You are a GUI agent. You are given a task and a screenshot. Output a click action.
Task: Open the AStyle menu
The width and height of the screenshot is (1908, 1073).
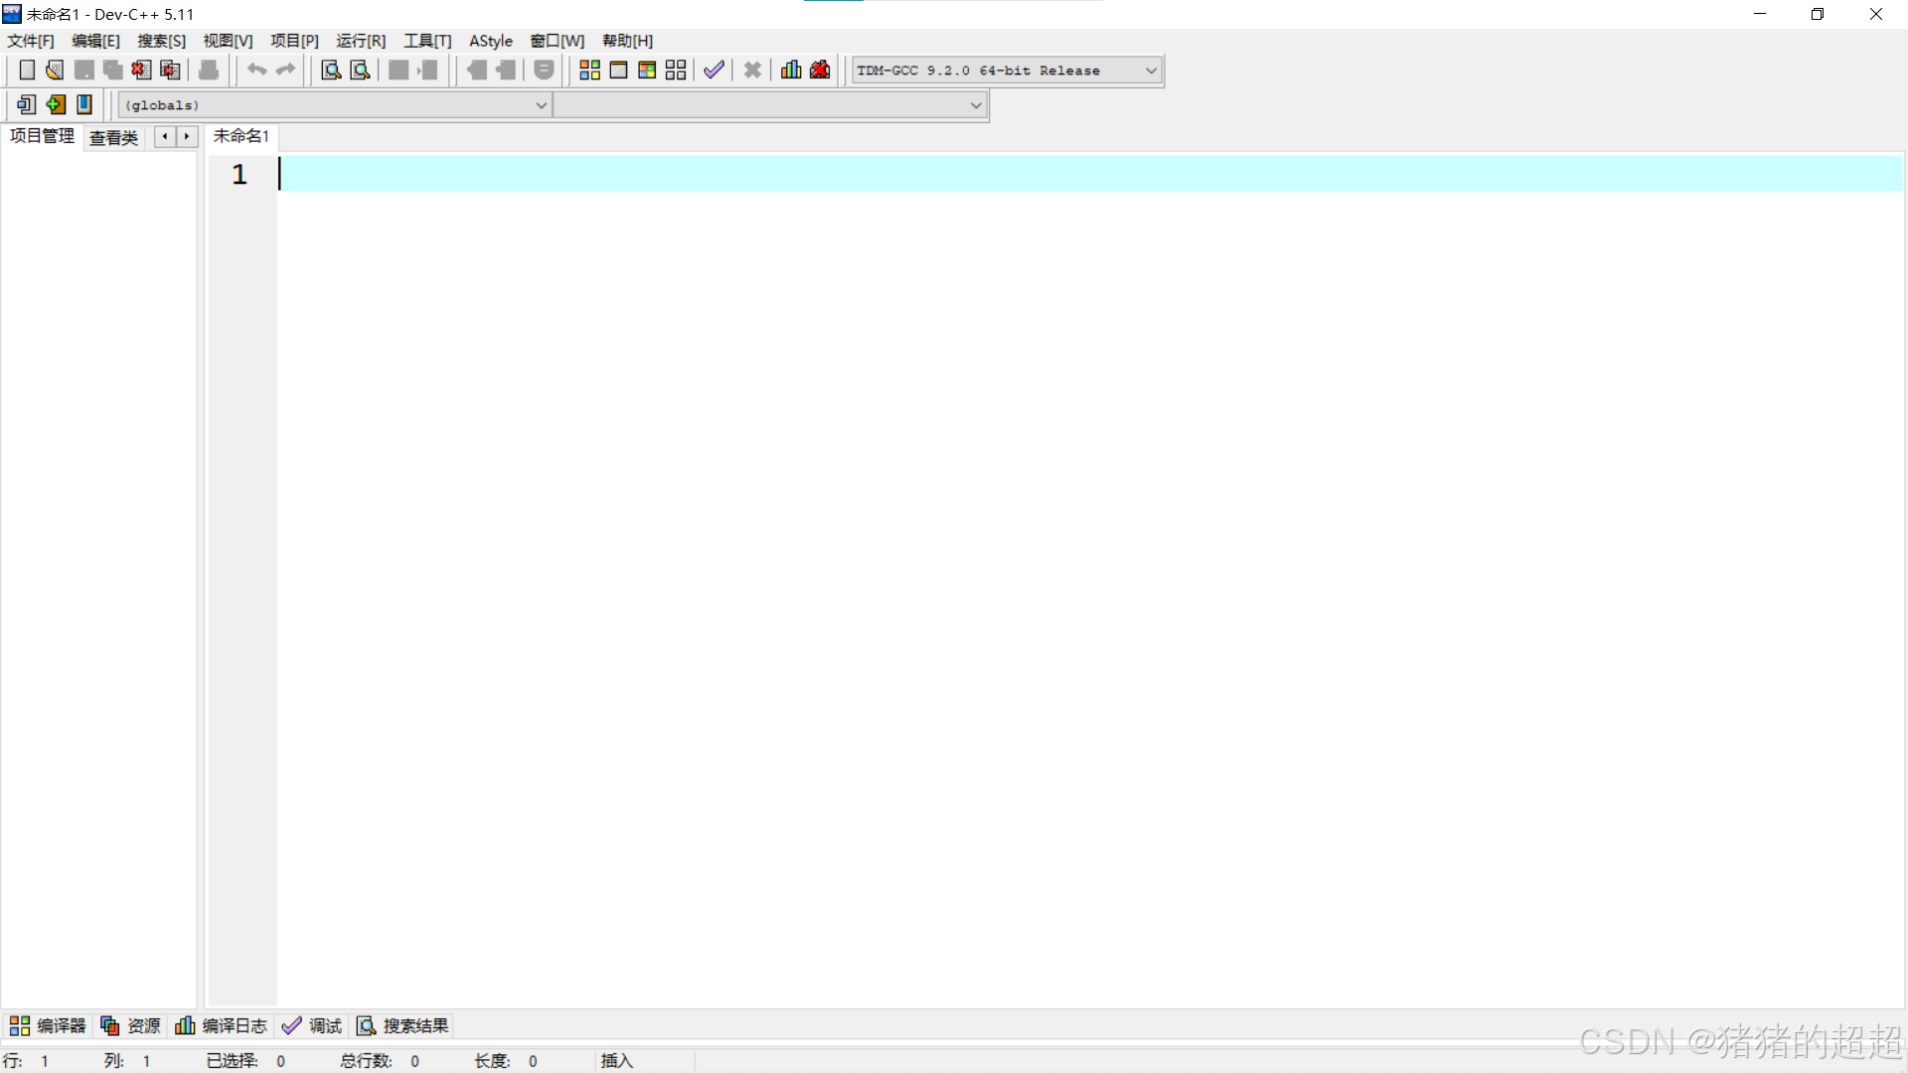coord(490,41)
